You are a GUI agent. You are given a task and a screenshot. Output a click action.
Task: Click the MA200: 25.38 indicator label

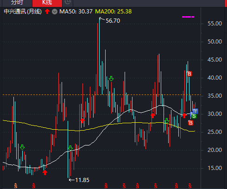(x=113, y=12)
